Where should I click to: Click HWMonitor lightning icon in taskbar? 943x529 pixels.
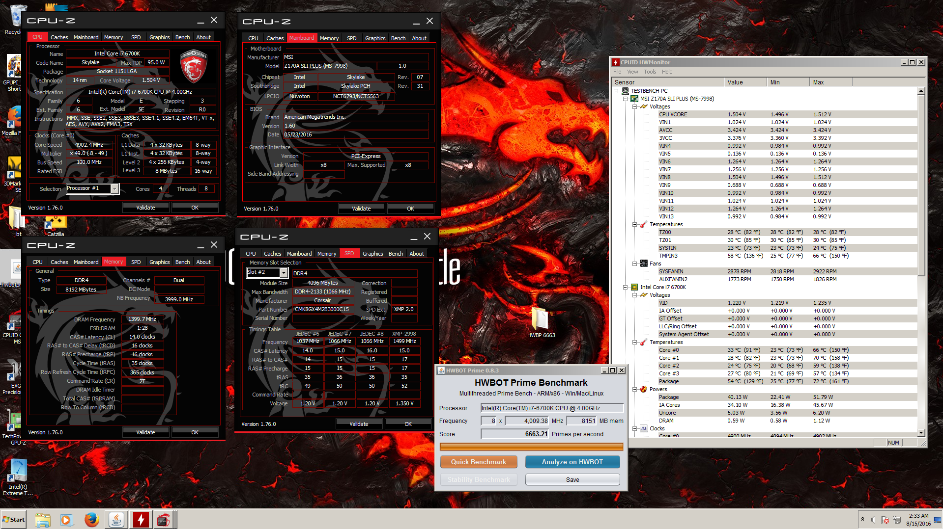pyautogui.click(x=141, y=520)
